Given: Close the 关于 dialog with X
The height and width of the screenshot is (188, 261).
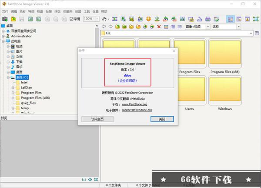Looking at the screenshot, I should click(x=174, y=51).
